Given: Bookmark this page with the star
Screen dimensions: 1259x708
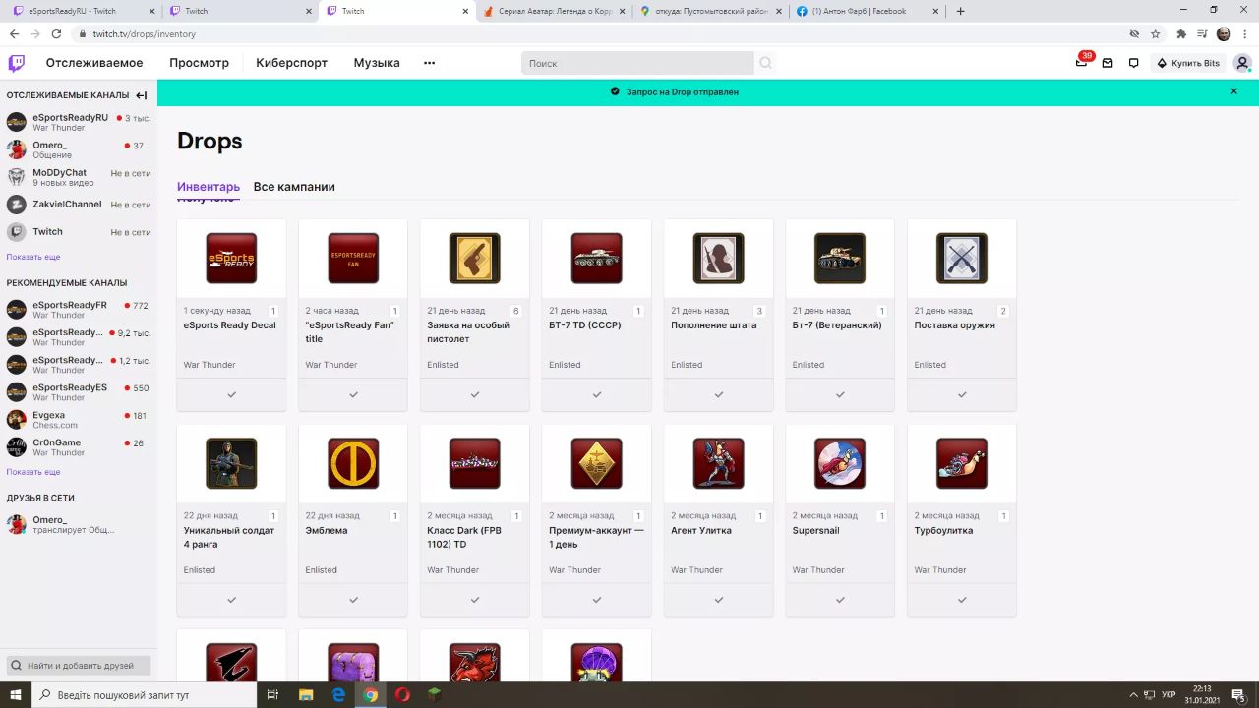Looking at the screenshot, I should tap(1156, 33).
